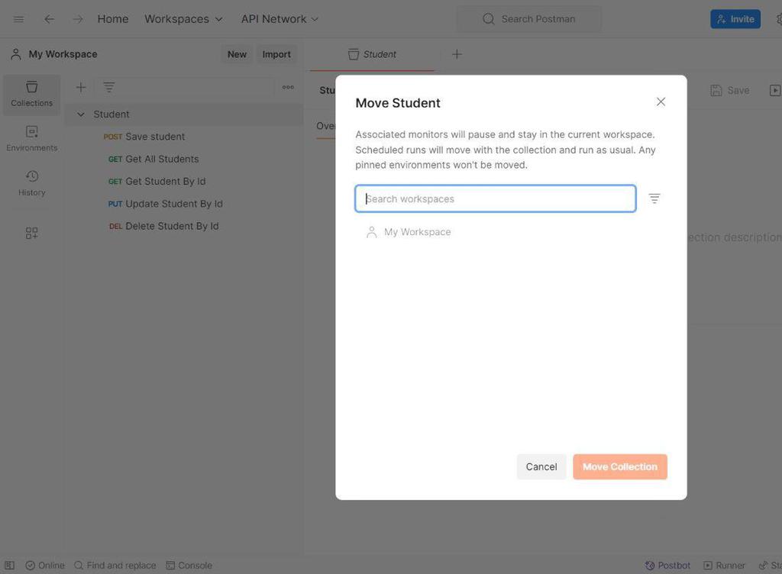
Task: Open the History sidebar panel
Action: (31, 183)
